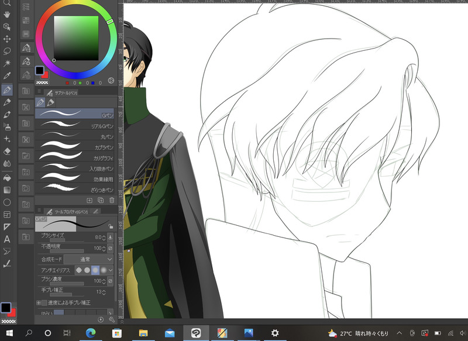
Task: Select the Gradient tool
Action: (x=7, y=190)
